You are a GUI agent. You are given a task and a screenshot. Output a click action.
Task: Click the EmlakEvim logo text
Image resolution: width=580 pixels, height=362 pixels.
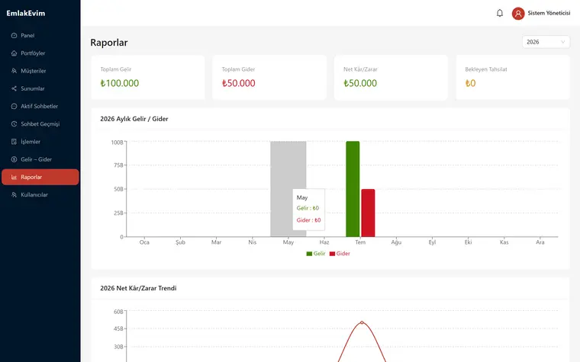(26, 13)
